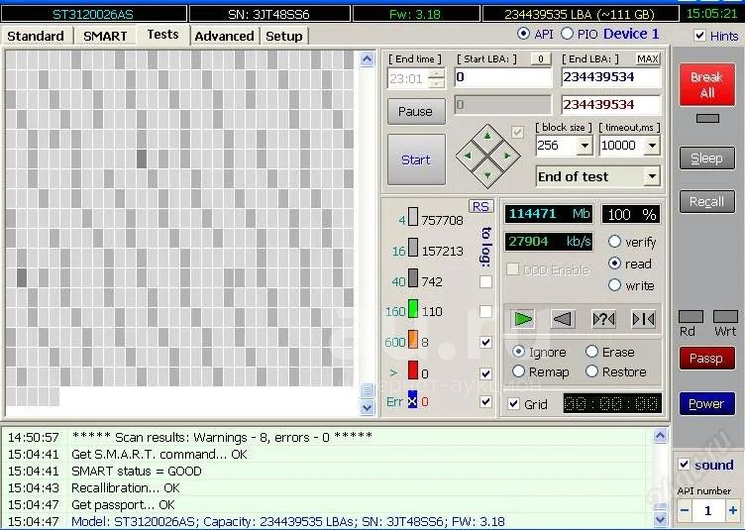This screenshot has width=745, height=530.
Task: Toggle log checkbox for Err blocks
Action: (x=485, y=402)
